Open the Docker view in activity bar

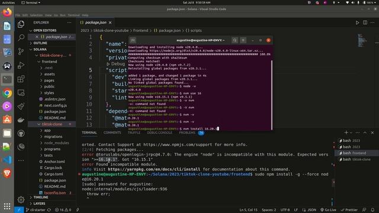click(x=21, y=120)
